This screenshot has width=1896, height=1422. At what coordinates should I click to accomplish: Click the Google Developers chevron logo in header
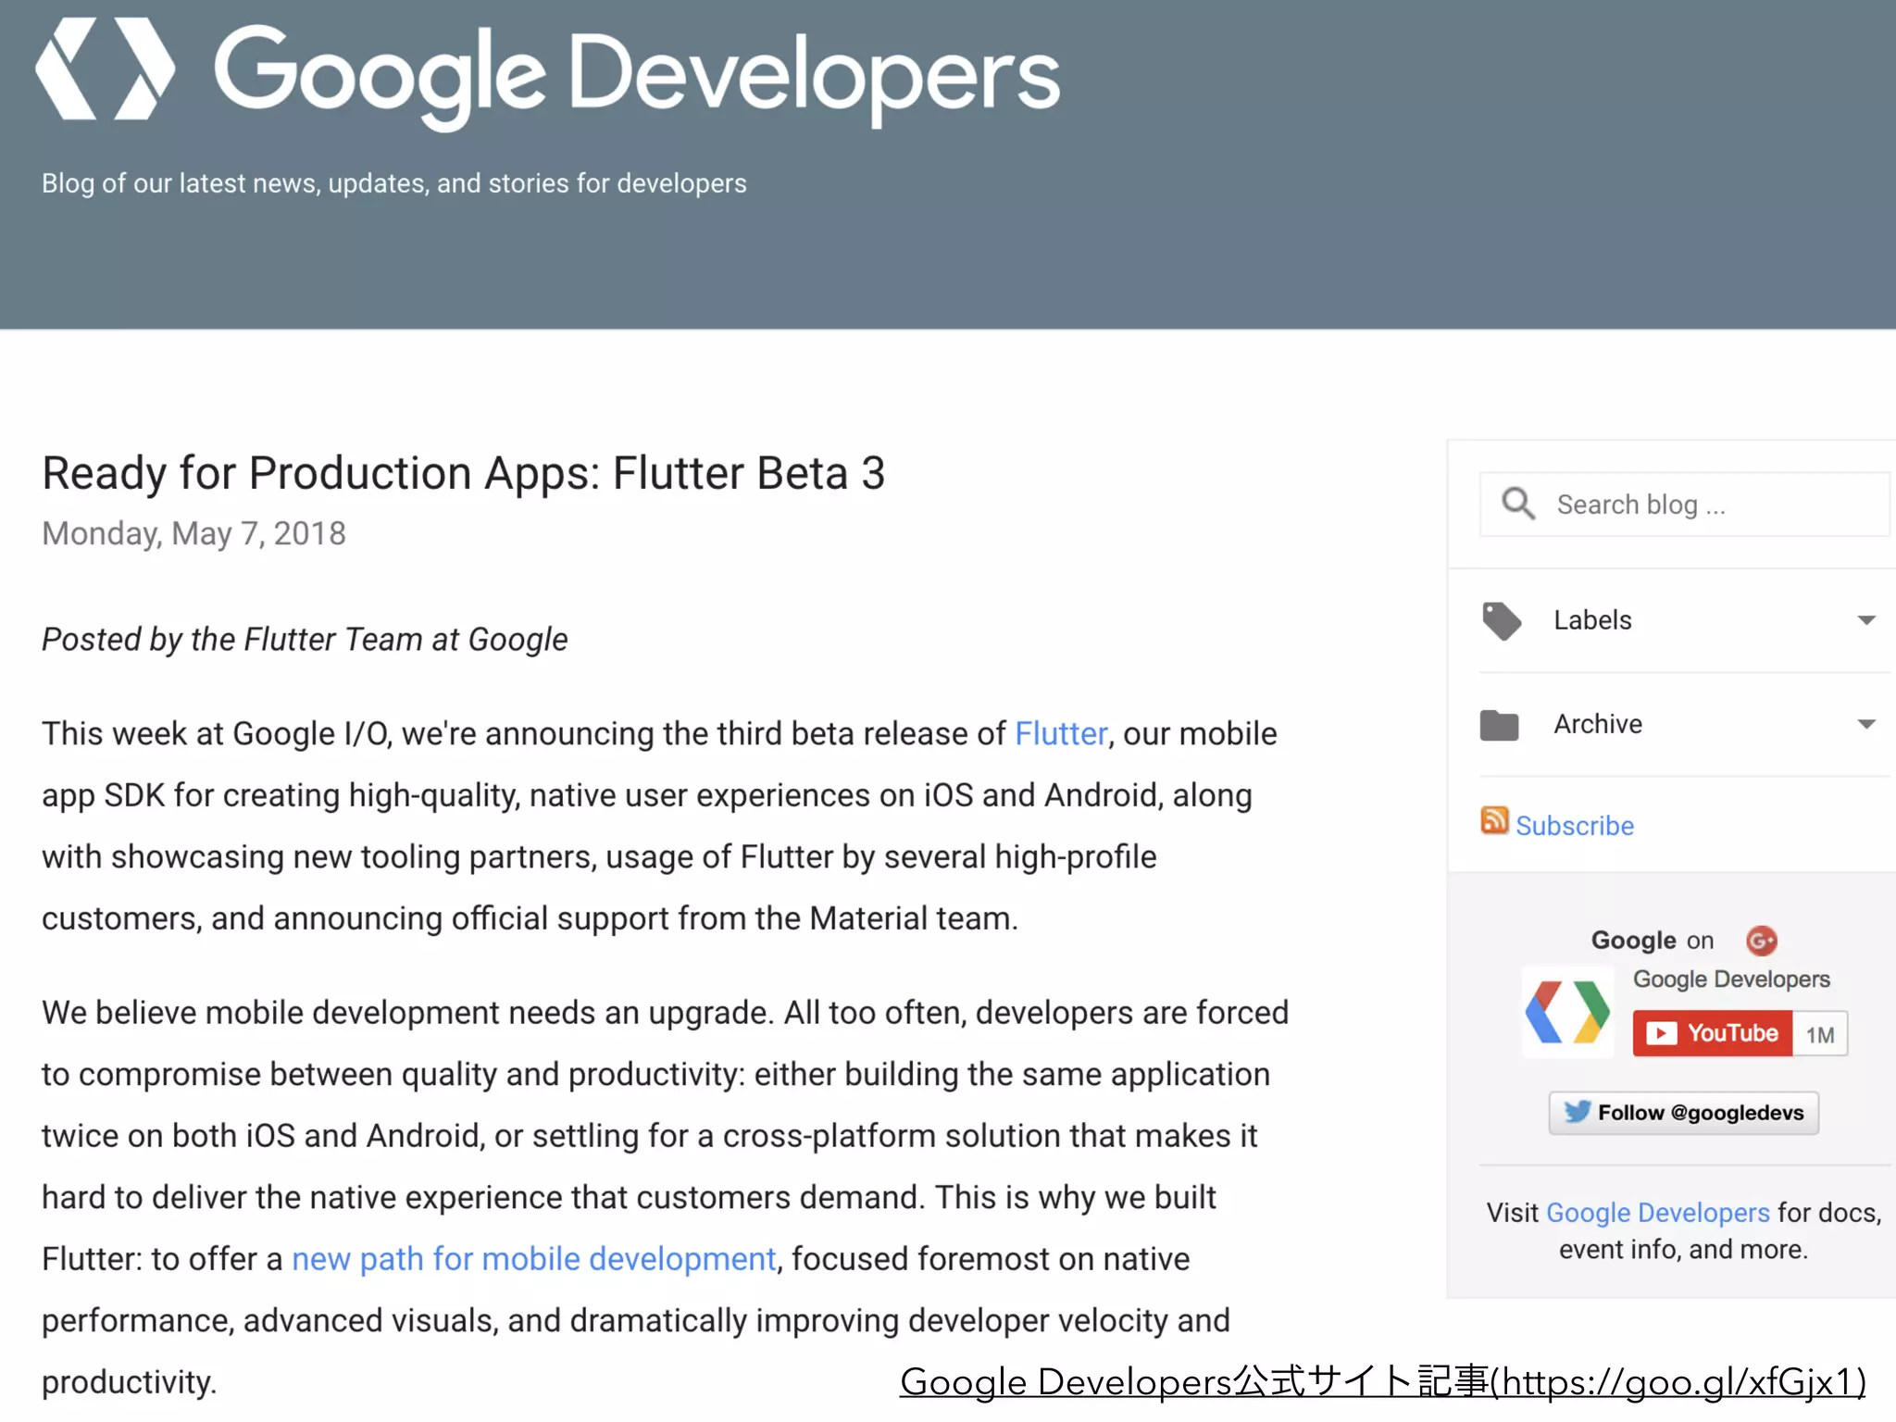tap(105, 69)
